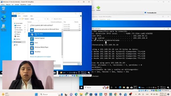Choose Windows Media Player option
171x96 pixels.
(45, 48)
